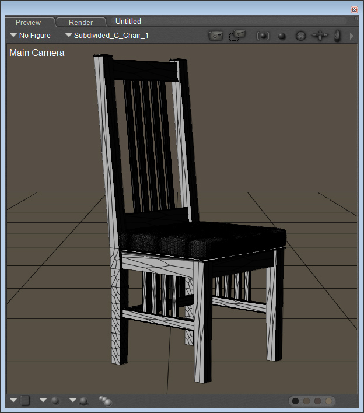
Task: Open the No Figure selection dropdown
Action: coord(30,36)
